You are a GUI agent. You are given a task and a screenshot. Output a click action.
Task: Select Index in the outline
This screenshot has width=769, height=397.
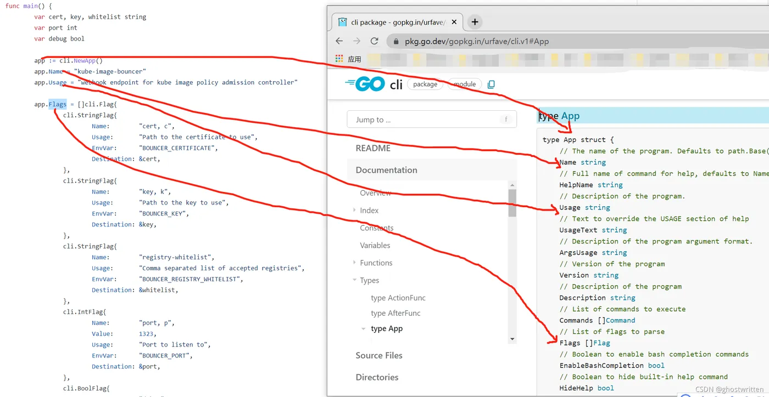click(369, 211)
